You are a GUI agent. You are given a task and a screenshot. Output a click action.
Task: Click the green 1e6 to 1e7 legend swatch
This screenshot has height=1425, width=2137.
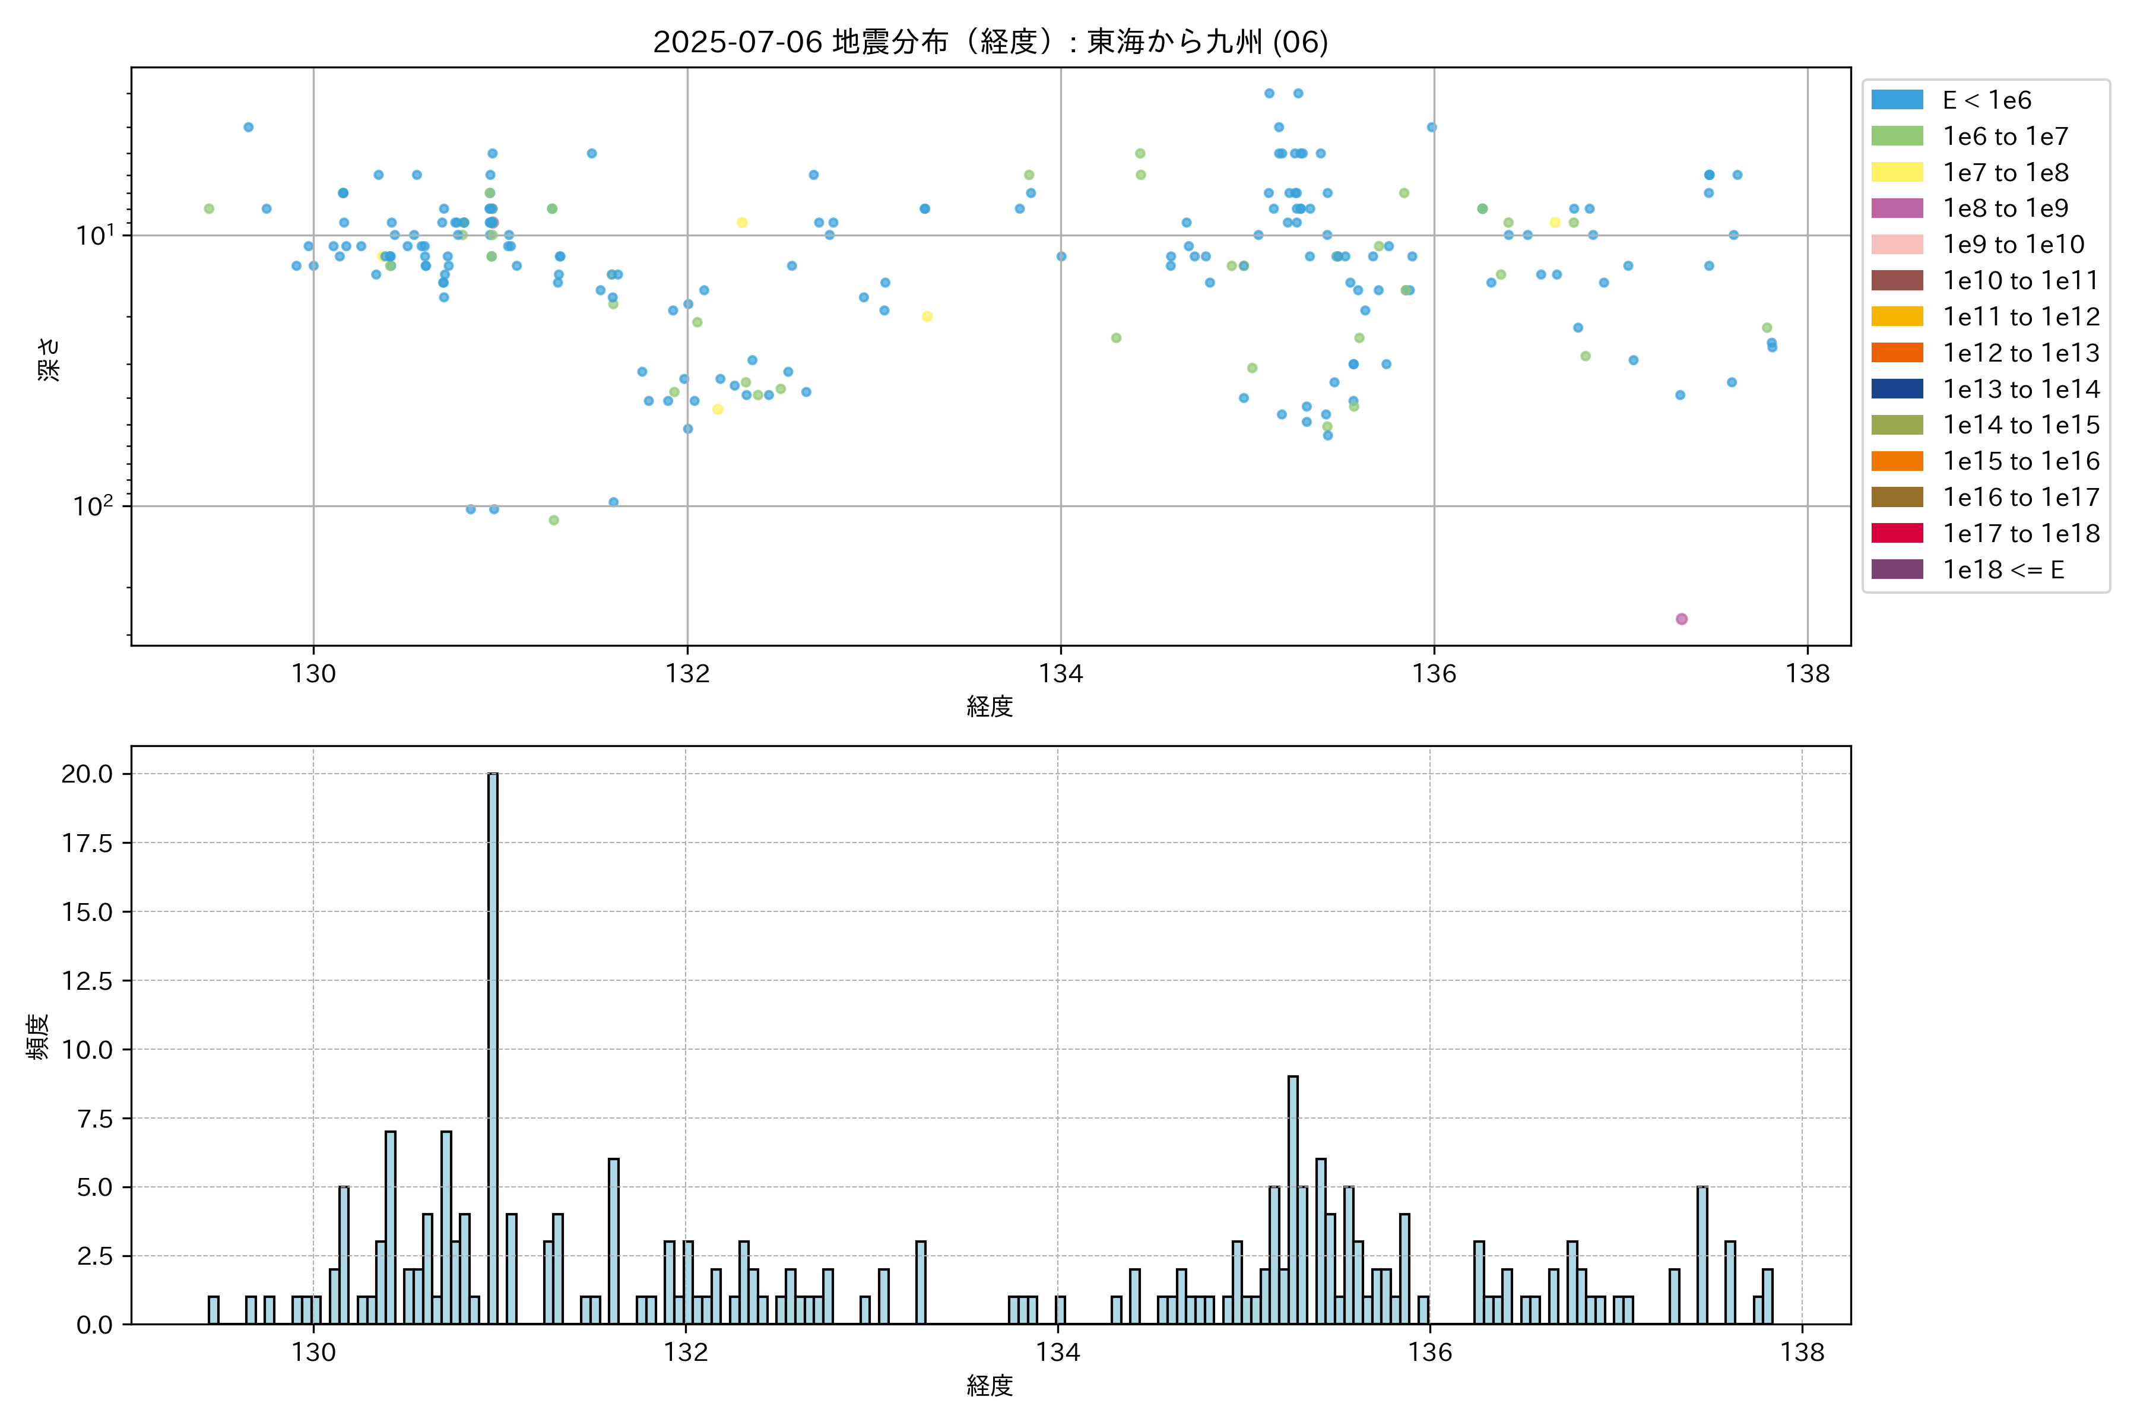click(1897, 137)
